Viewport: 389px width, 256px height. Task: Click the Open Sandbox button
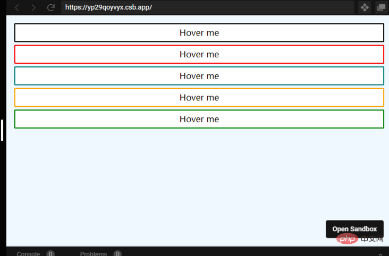pos(354,229)
